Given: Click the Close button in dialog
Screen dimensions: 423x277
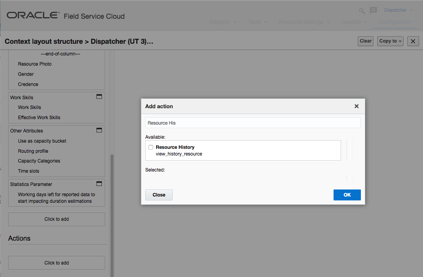Looking at the screenshot, I should click(159, 195).
